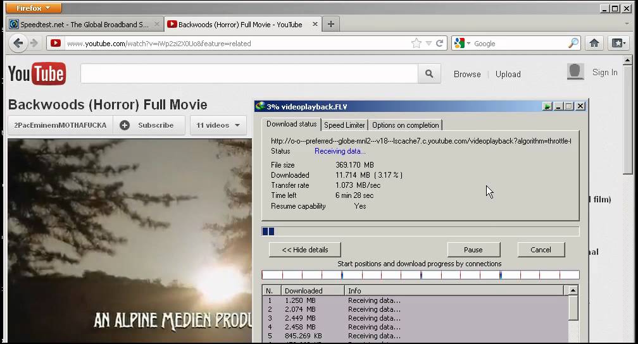Click the Sign In link
The image size is (638, 344).
604,72
